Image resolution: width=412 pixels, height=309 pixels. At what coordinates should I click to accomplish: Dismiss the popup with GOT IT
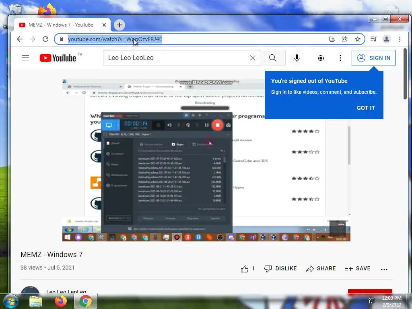click(366, 108)
